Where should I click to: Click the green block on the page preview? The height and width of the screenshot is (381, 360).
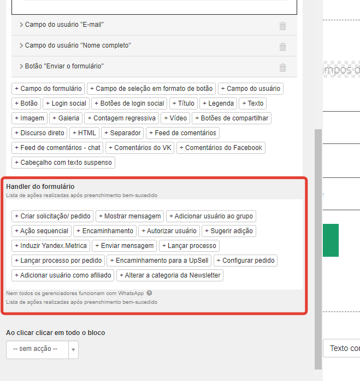331,240
